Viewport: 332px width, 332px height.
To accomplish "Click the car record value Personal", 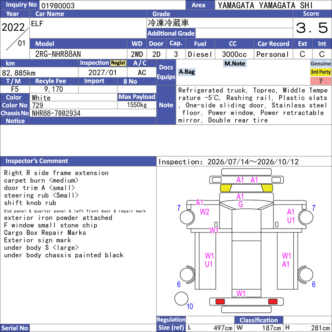I will pyautogui.click(x=273, y=54).
